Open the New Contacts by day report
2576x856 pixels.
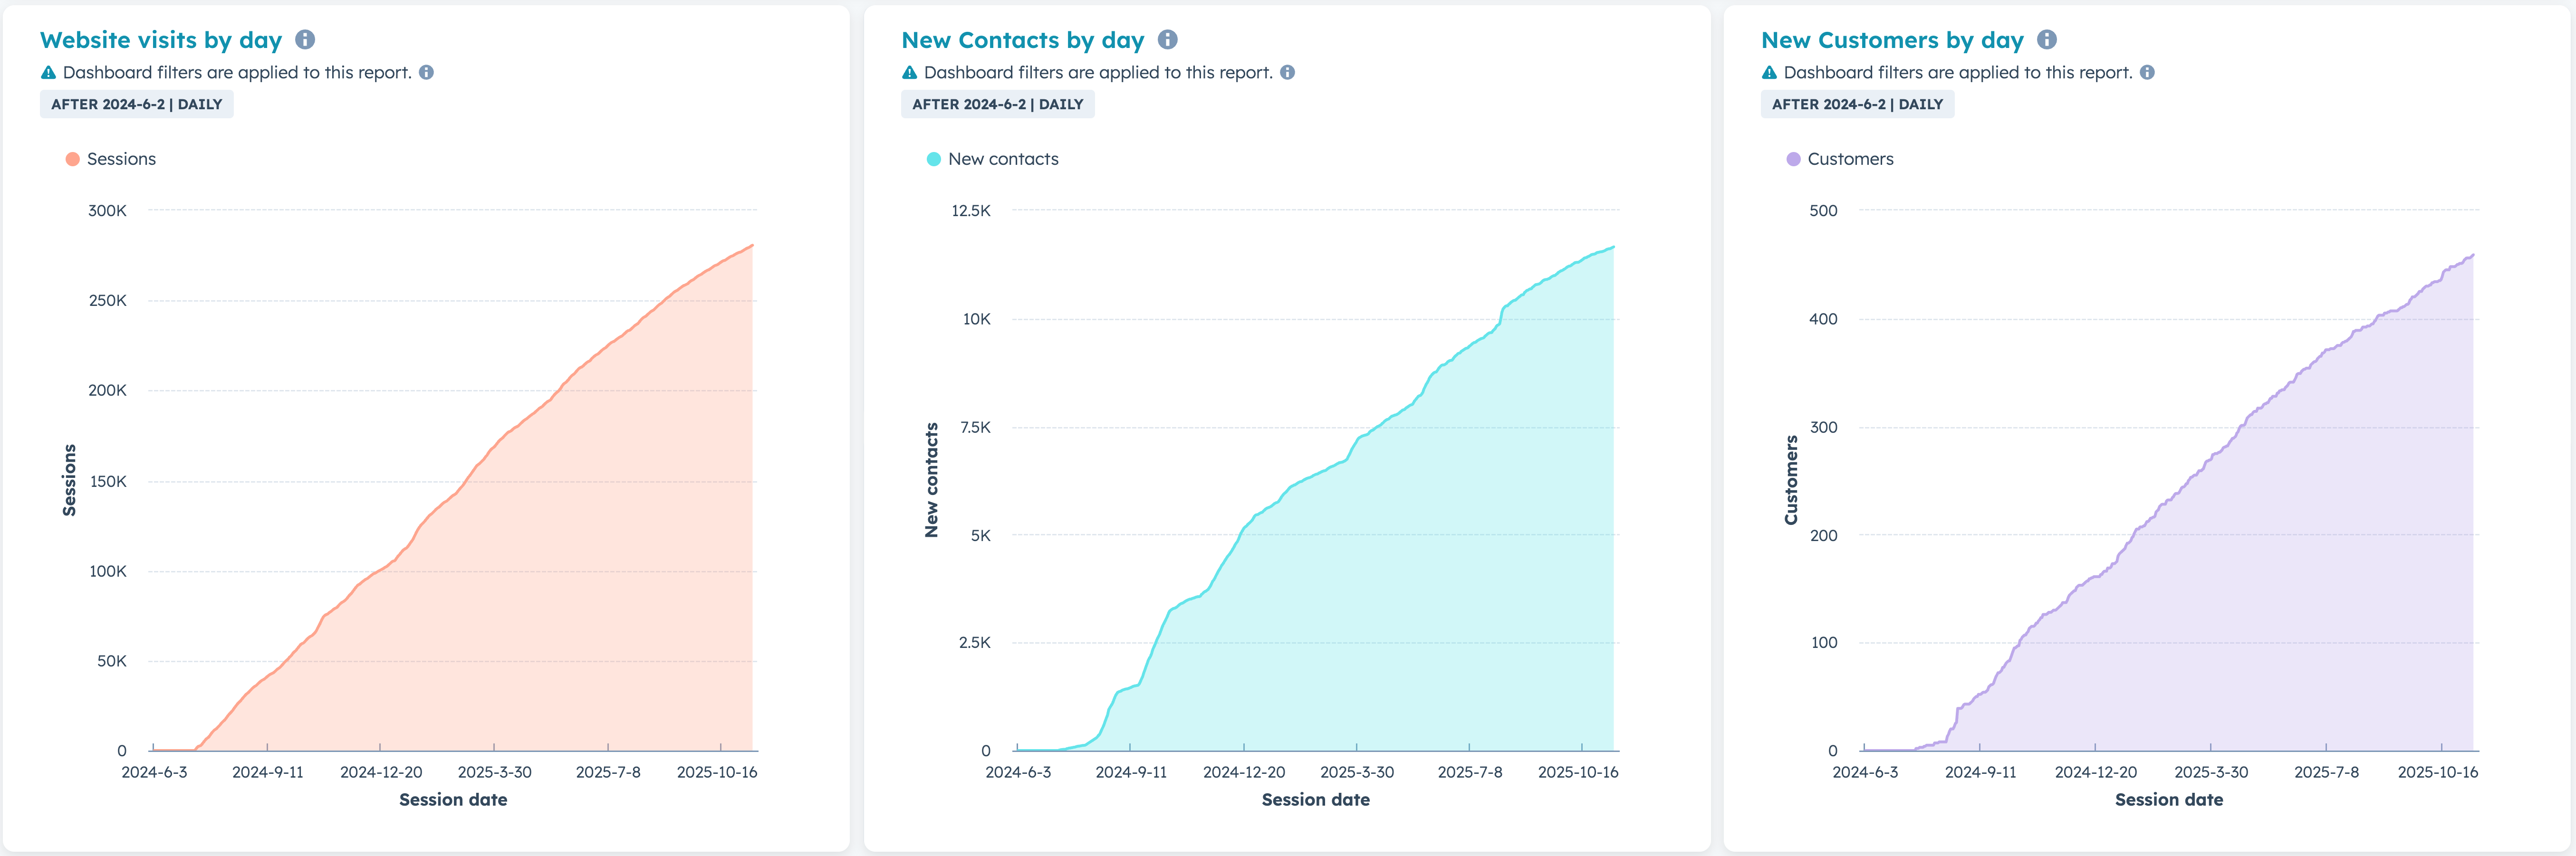pos(1022,40)
